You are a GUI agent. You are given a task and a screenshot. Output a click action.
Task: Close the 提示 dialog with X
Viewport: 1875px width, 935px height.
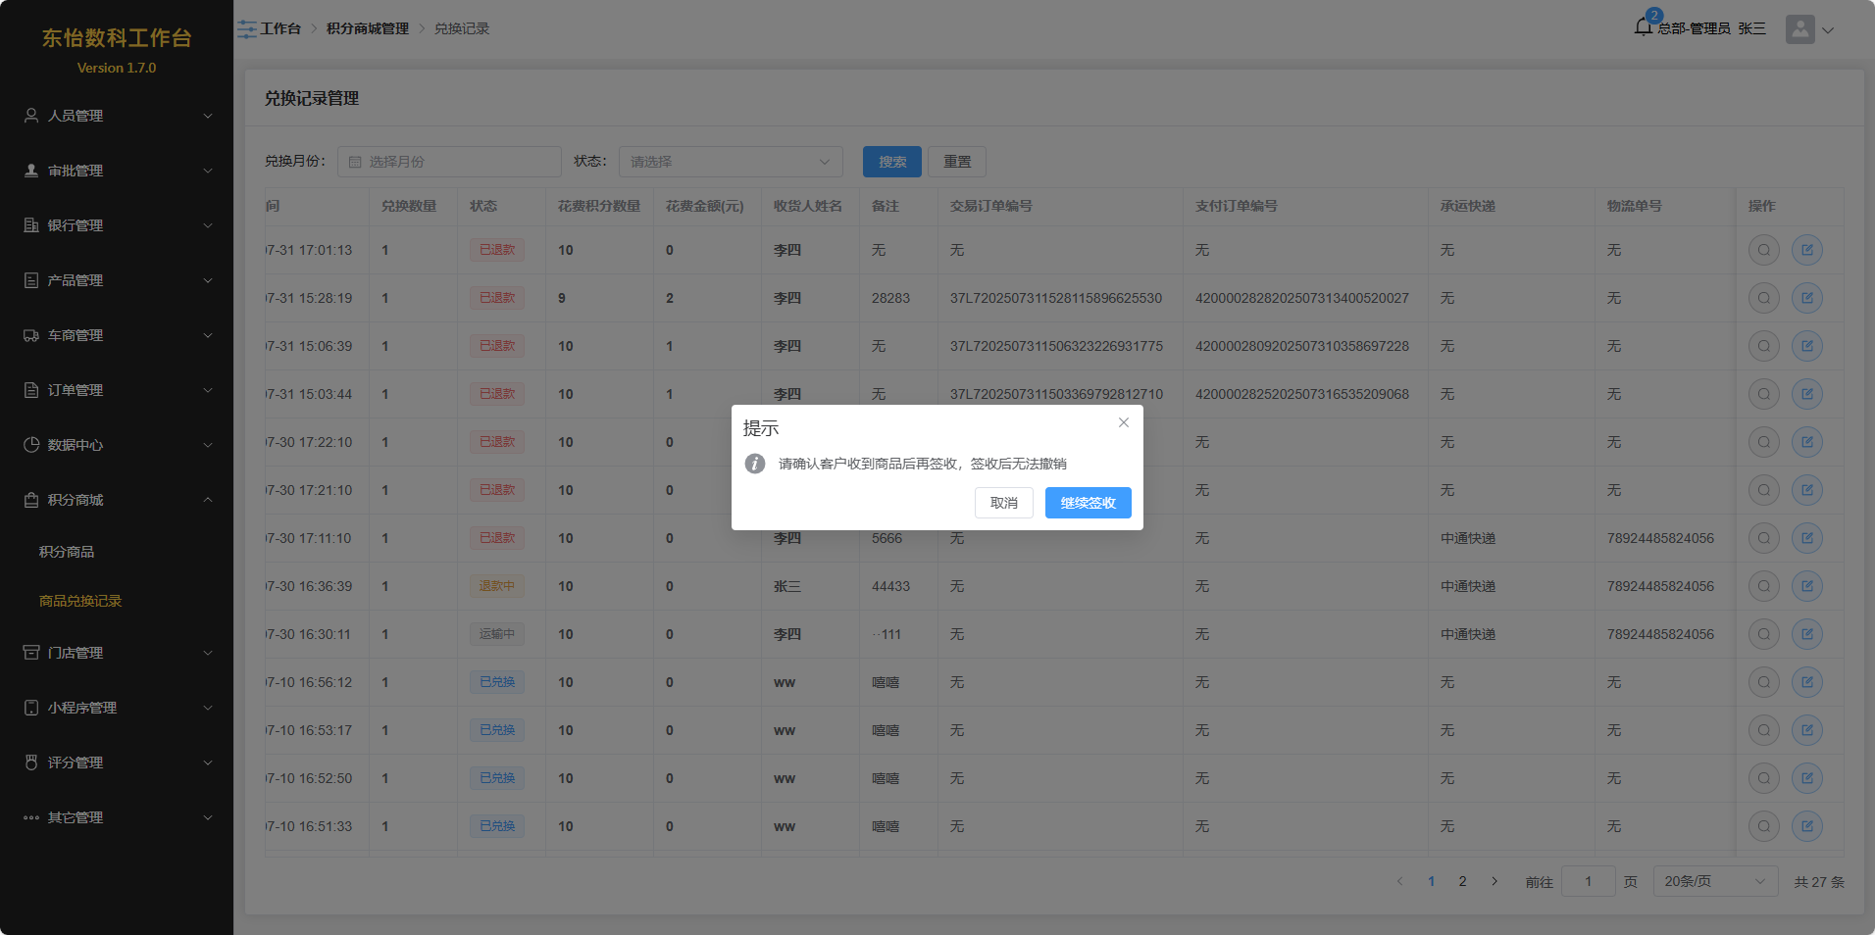point(1124,422)
